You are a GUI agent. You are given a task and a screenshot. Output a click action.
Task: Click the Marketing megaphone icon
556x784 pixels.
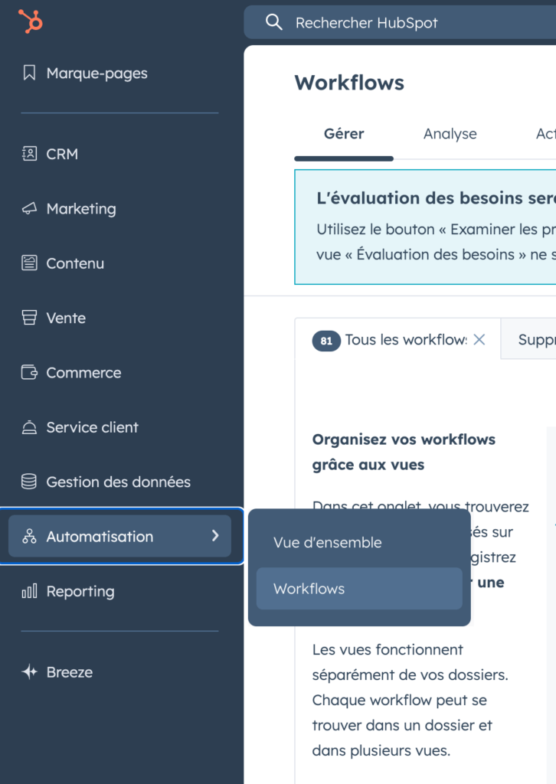click(30, 209)
